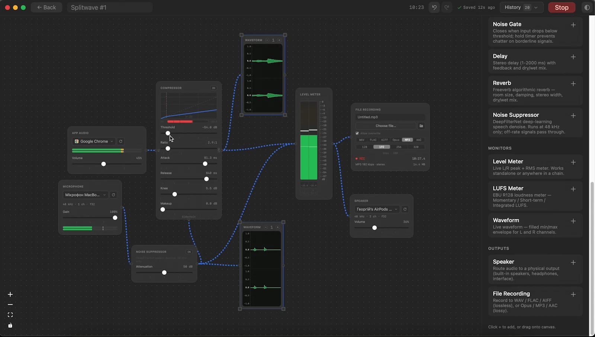Add a Speaker output from panel
Screen dimensions: 595x337
pos(573,263)
